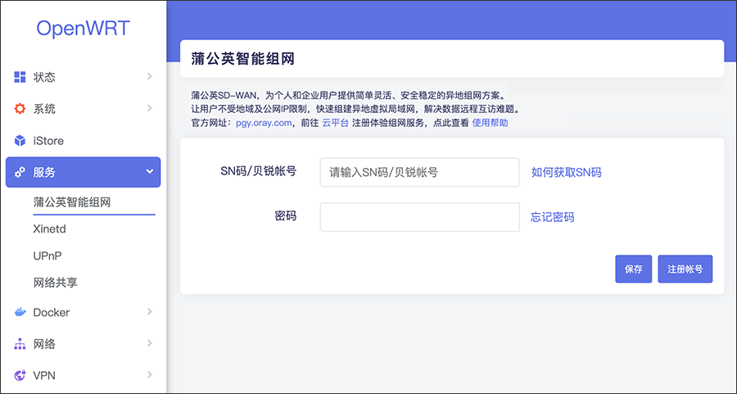The width and height of the screenshot is (737, 394).
Task: Open the Xinetd submenu item
Action: pos(49,229)
